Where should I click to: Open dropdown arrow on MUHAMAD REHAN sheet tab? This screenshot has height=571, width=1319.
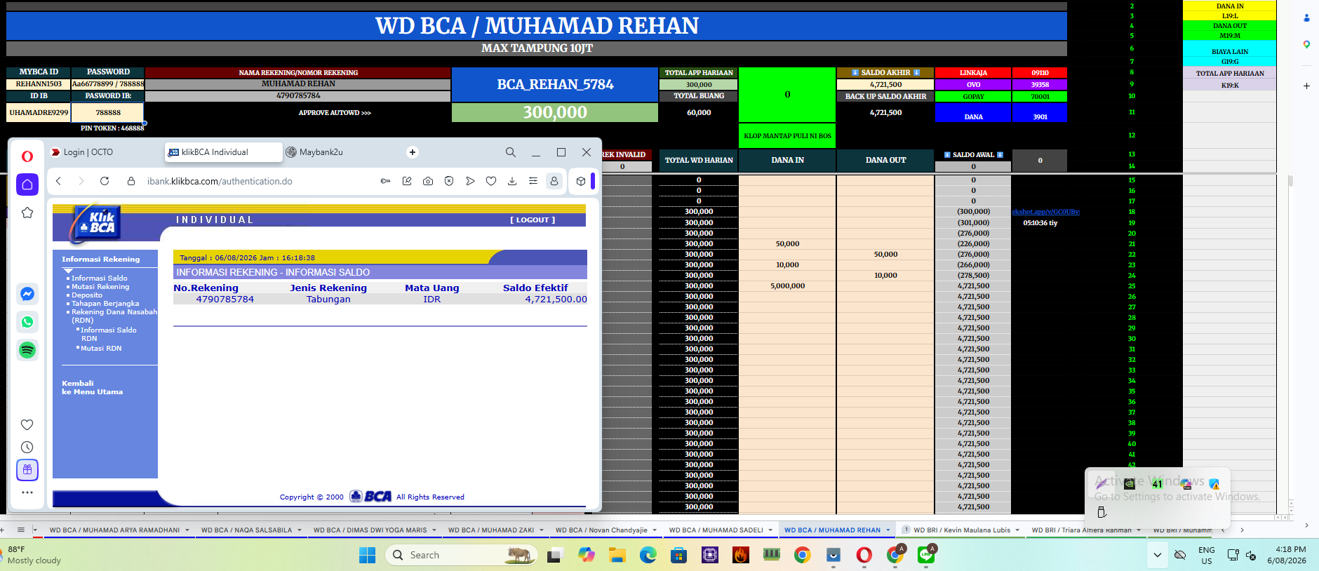coord(888,530)
